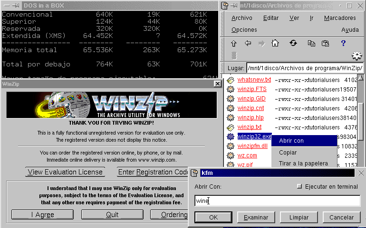Reload the directory with refresh icon
This screenshot has height=228, width=366.
coord(293,43)
